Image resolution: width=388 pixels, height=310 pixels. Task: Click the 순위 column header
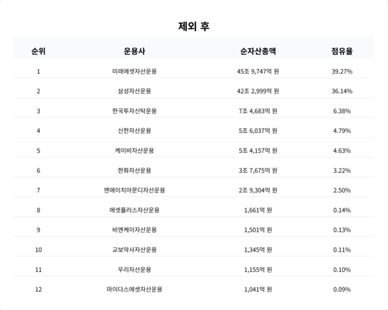point(38,51)
